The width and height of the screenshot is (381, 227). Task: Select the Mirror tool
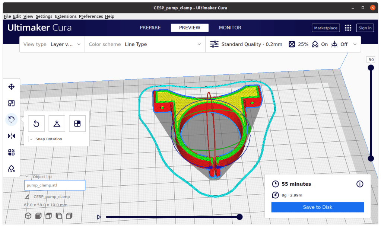click(11, 136)
